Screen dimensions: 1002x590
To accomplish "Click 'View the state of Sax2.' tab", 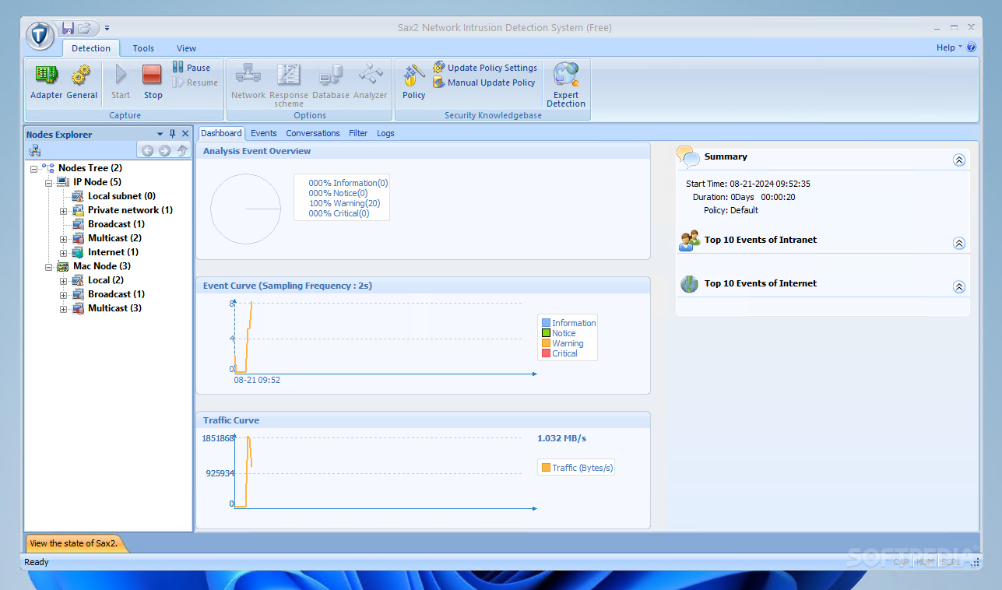I will click(75, 543).
